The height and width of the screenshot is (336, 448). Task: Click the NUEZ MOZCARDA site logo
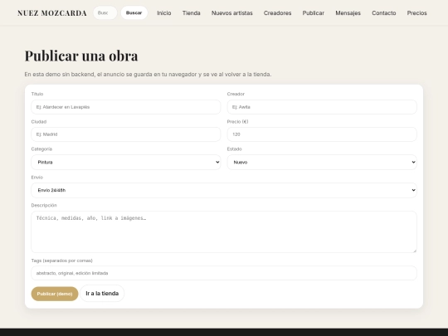point(52,13)
